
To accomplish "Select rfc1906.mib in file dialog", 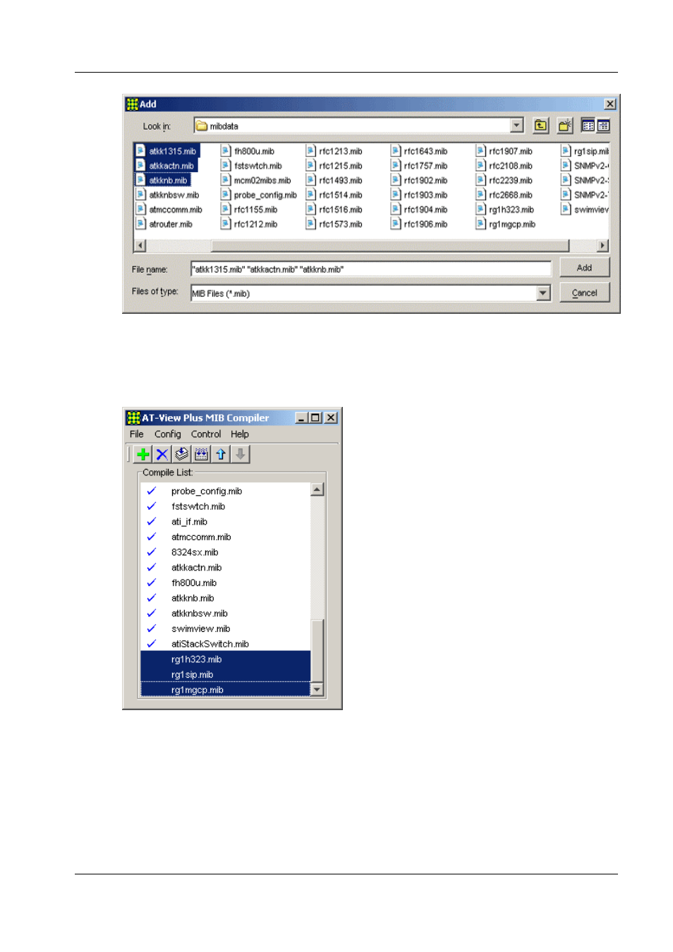I will click(425, 224).
